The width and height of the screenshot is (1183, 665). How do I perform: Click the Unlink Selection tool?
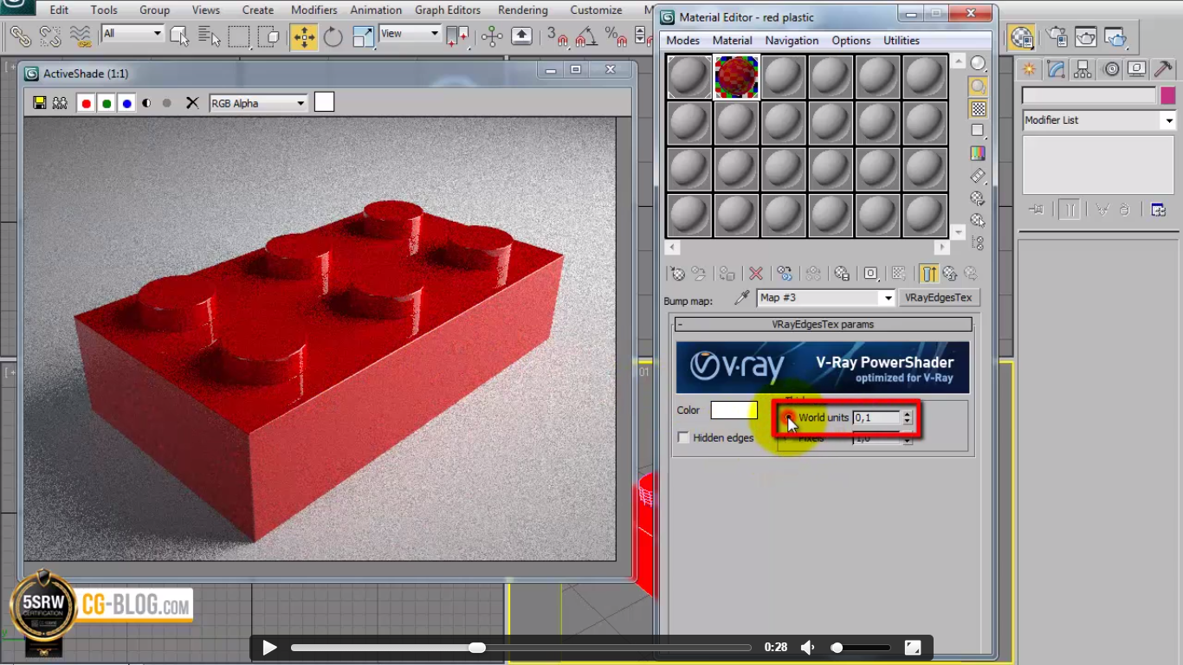point(50,36)
